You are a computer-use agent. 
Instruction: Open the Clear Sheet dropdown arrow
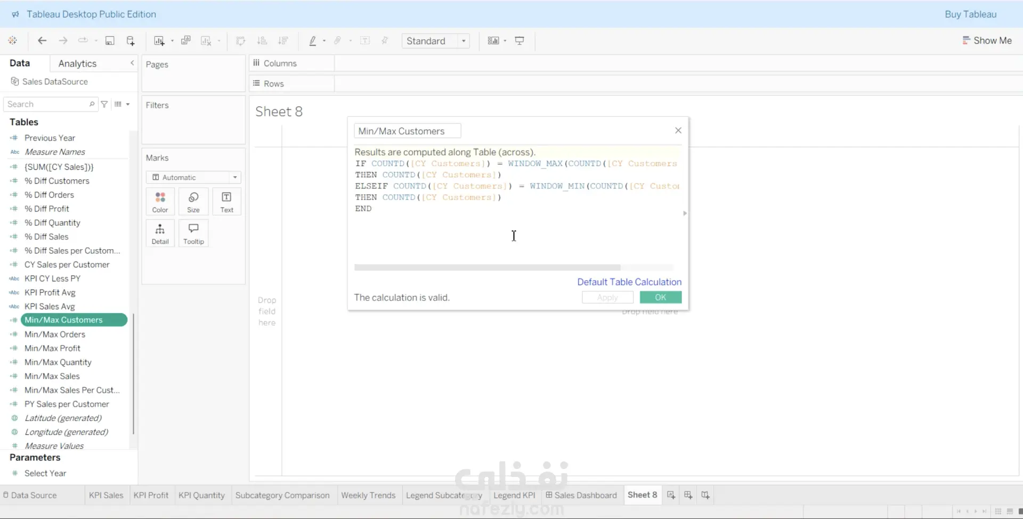click(x=219, y=41)
